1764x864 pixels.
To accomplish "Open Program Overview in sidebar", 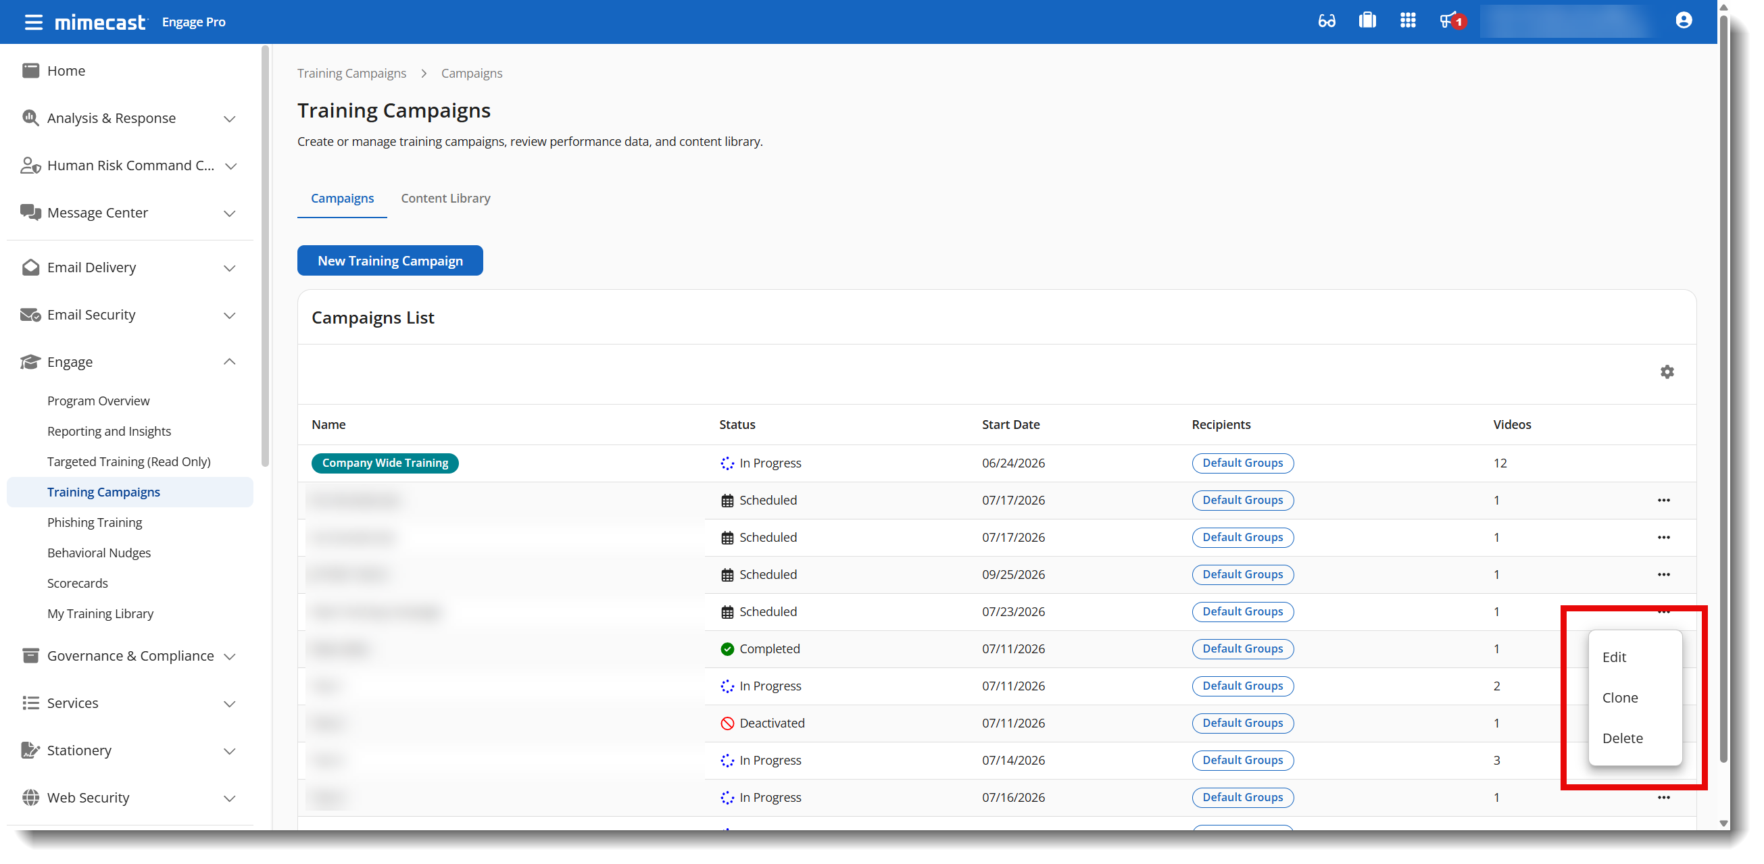I will (x=98, y=401).
